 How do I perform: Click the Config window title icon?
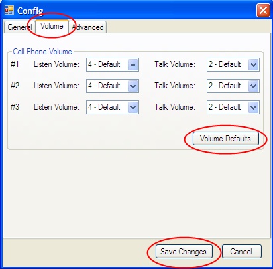[9, 10]
